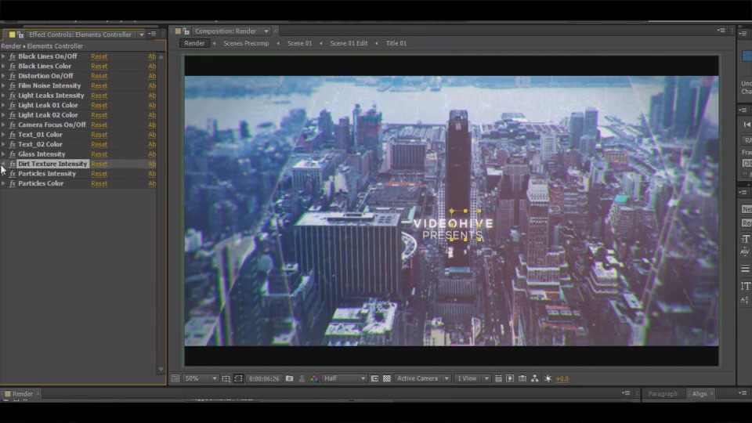This screenshot has width=752, height=423.
Task: Open the Fast Previews lightning icon
Action: pos(510,378)
